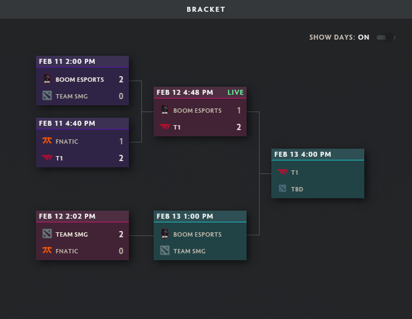Click the Show Days: ON label
The height and width of the screenshot is (319, 412).
tap(339, 37)
